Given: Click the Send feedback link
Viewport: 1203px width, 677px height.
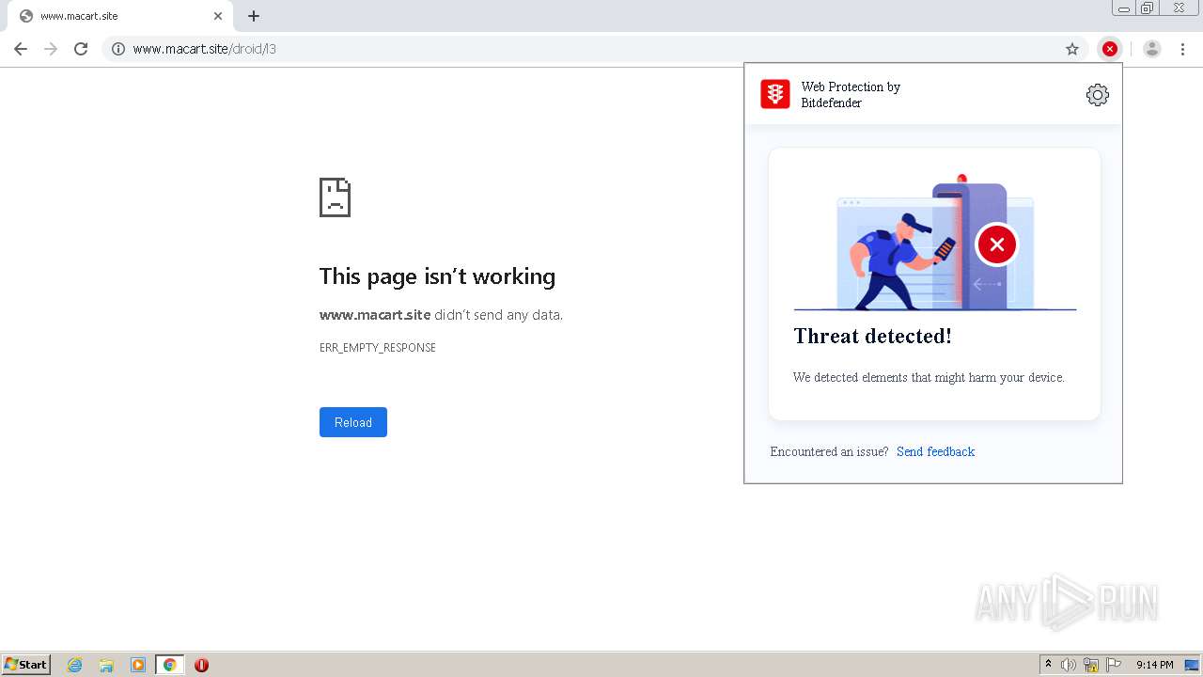Looking at the screenshot, I should click(x=935, y=452).
